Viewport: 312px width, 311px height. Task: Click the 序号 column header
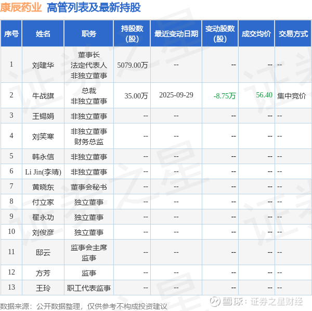11,34
